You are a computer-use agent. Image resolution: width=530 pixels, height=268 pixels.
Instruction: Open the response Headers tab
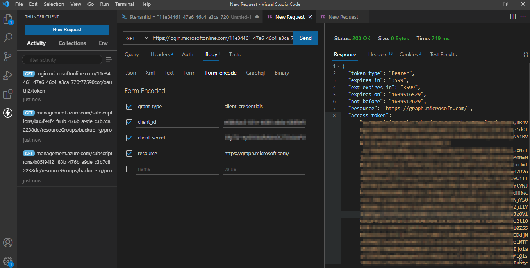(x=380, y=54)
